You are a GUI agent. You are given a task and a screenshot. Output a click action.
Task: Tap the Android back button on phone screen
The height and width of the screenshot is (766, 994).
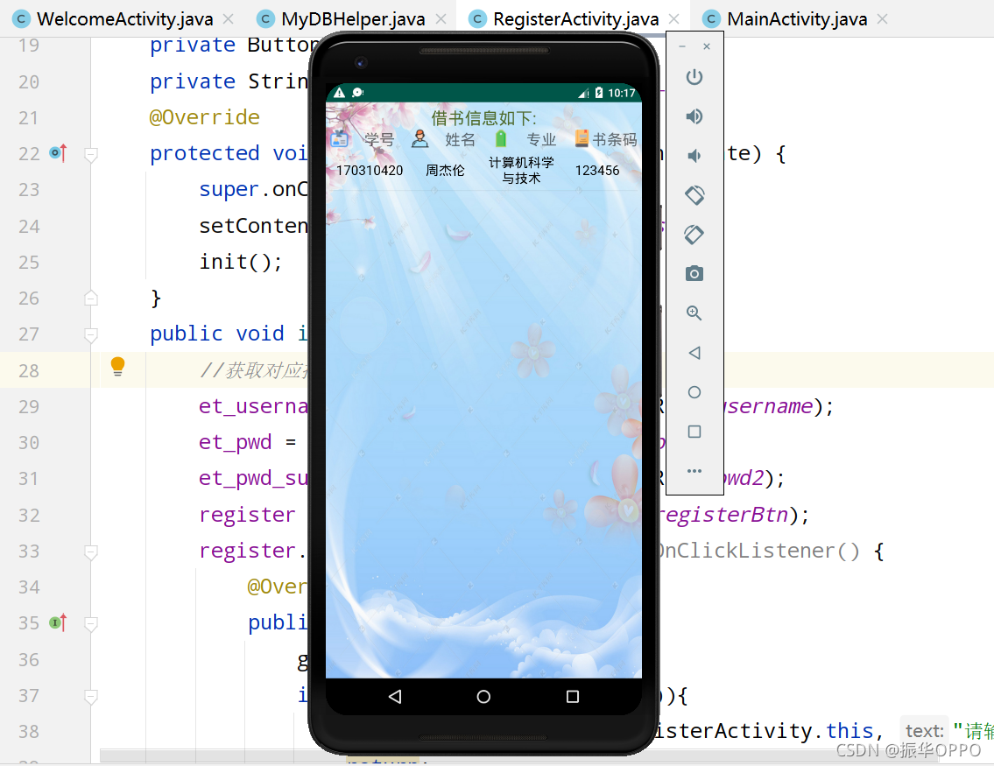pyautogui.click(x=395, y=697)
